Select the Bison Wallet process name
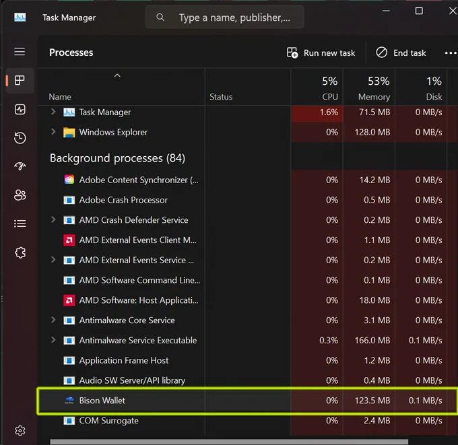Screen dimensions: 458x445 [102, 401]
